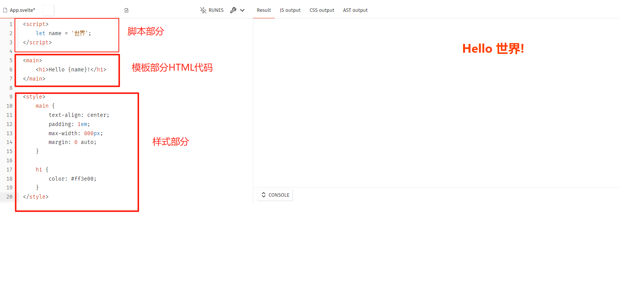View the AST output tab
Screen dimensions: 619x286
[355, 10]
